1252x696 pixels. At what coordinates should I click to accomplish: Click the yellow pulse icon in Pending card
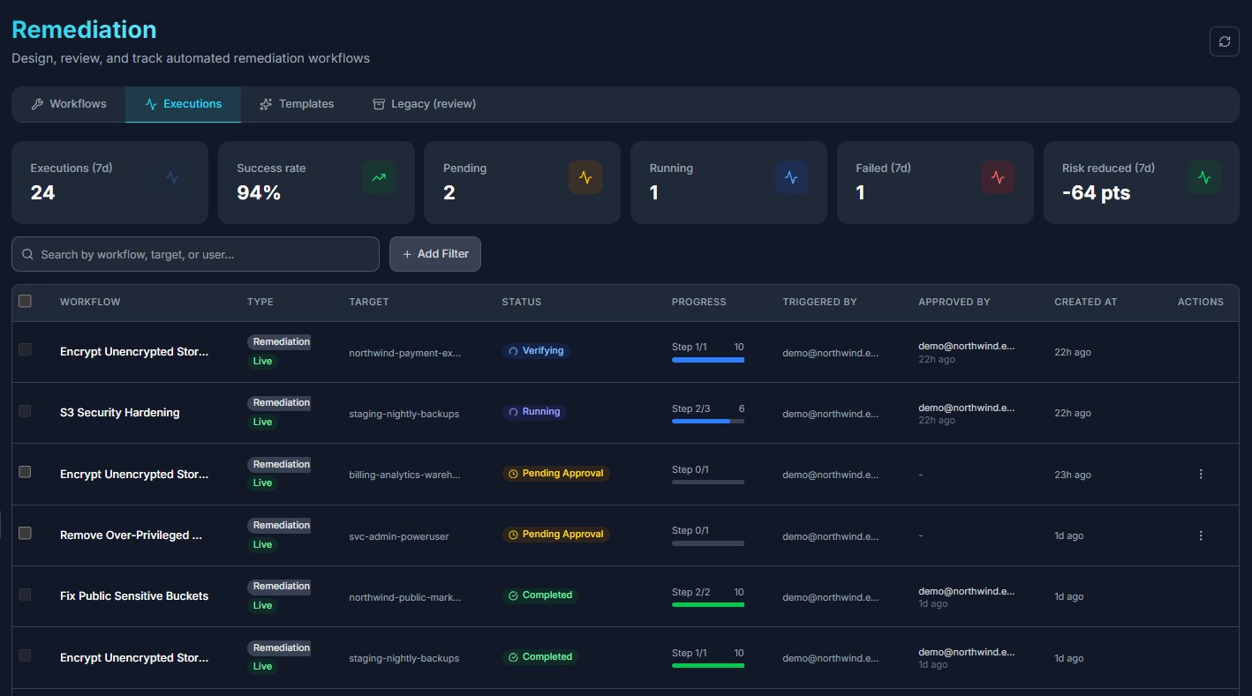585,177
